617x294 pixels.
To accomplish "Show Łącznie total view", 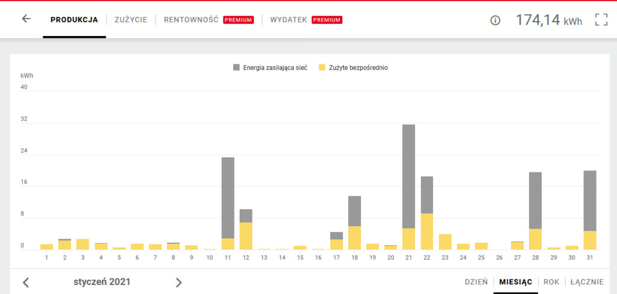I will (x=587, y=282).
